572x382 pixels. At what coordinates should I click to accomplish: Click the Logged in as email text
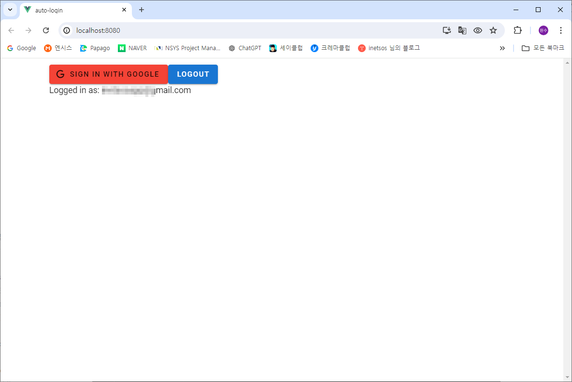(120, 90)
